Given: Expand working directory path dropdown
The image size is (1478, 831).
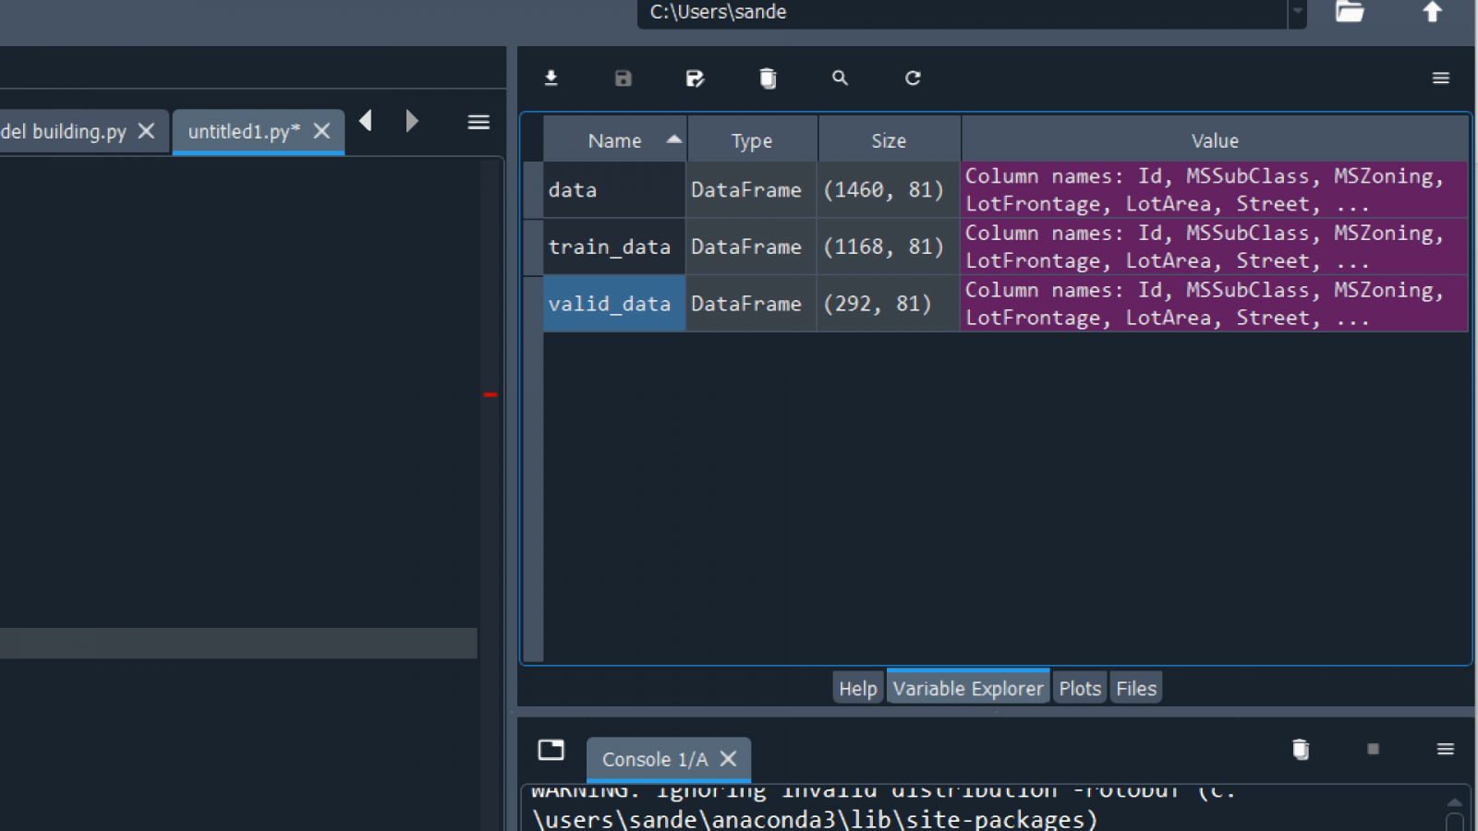Looking at the screenshot, I should [1298, 12].
